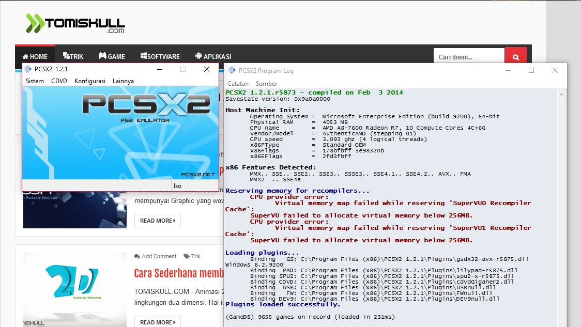
Task: Close the PCSX2 Program Log window
Action: pyautogui.click(x=555, y=70)
